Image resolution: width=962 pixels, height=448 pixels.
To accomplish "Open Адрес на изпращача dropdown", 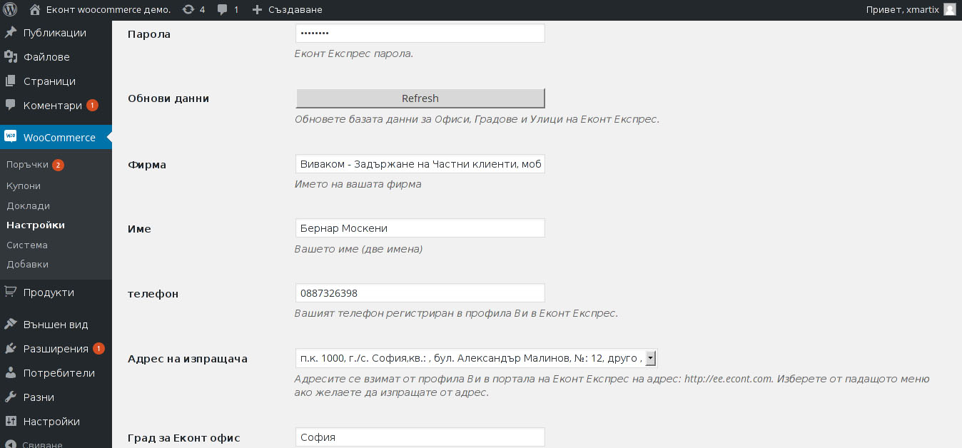I will click(x=476, y=358).
